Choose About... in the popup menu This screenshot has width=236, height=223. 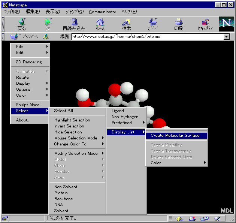(30, 120)
